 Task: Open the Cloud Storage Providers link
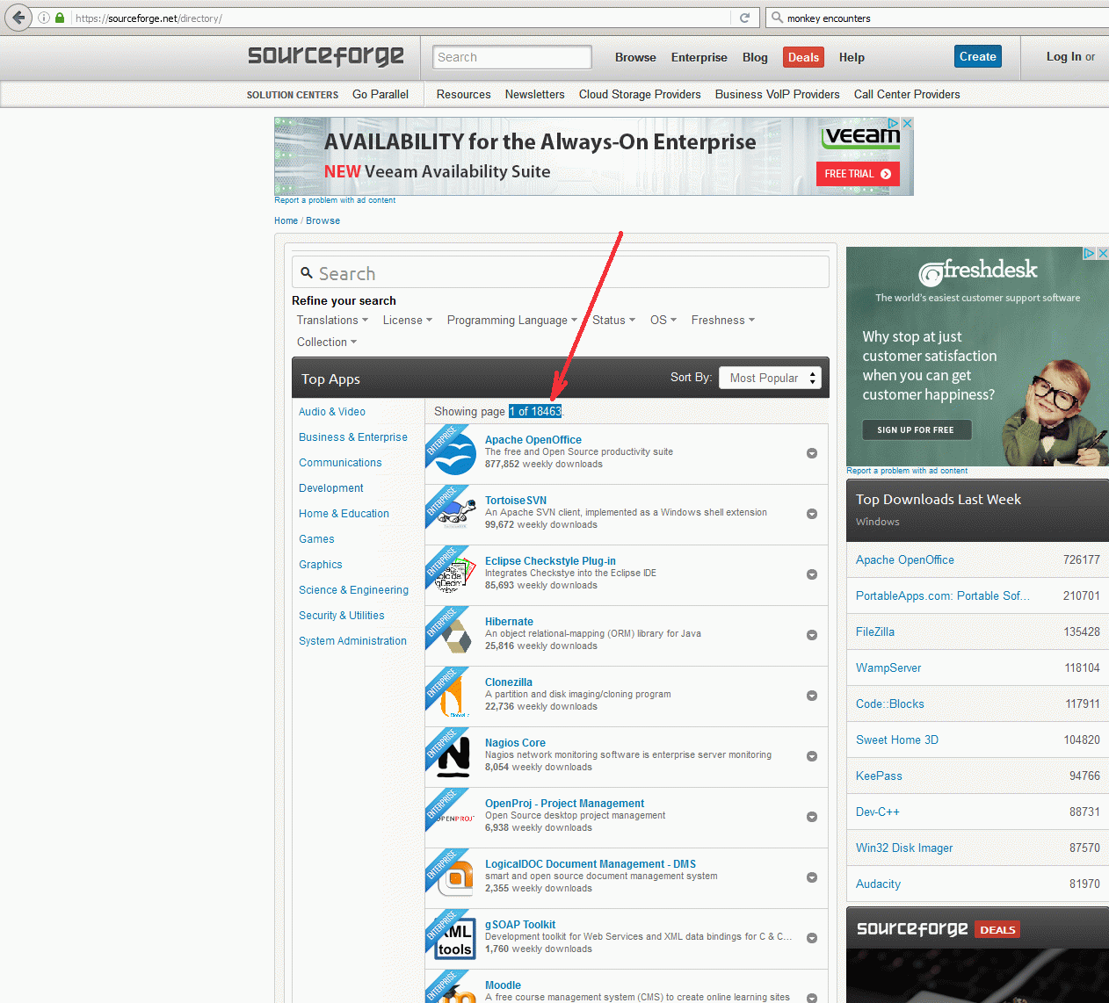[x=640, y=94]
